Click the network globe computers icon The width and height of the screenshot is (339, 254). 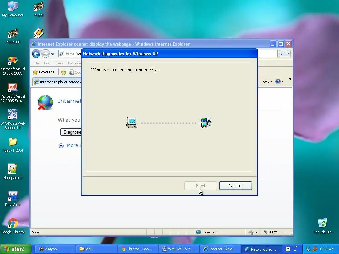pyautogui.click(x=206, y=123)
